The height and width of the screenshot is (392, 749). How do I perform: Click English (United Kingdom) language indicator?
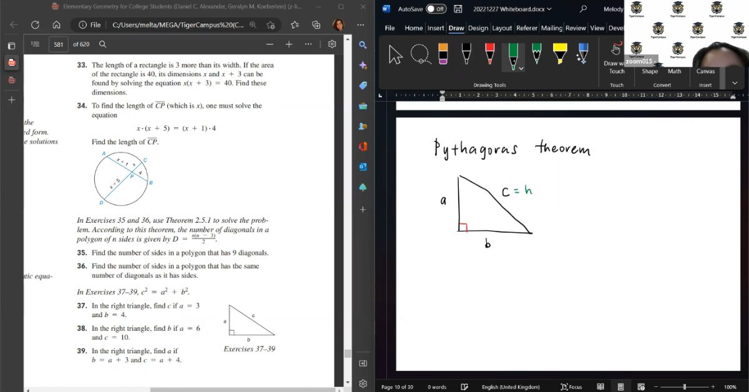pos(511,387)
